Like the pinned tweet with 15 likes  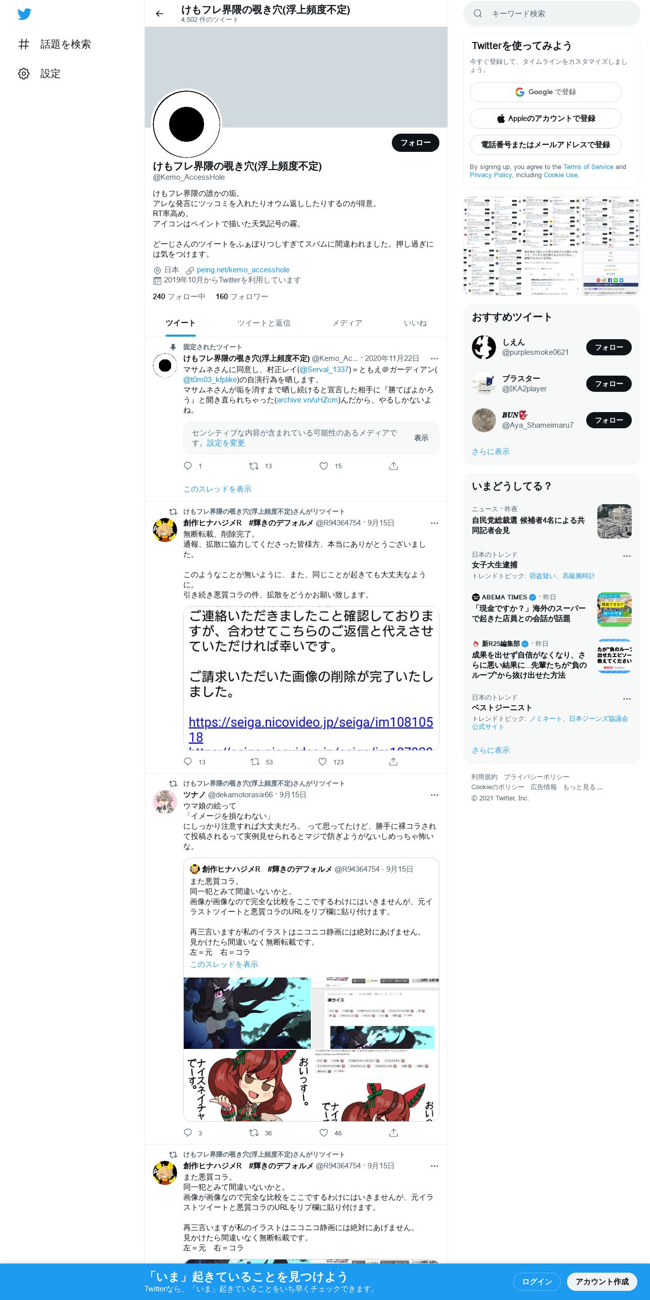click(x=323, y=466)
